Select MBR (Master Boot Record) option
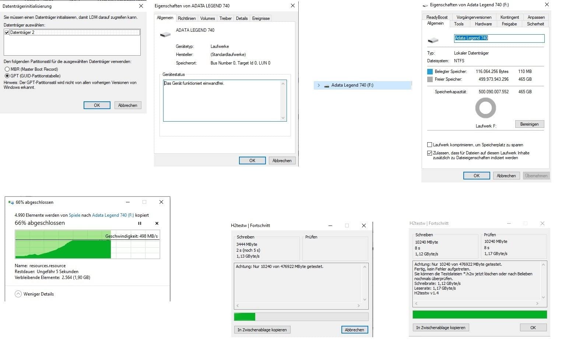 [7, 69]
